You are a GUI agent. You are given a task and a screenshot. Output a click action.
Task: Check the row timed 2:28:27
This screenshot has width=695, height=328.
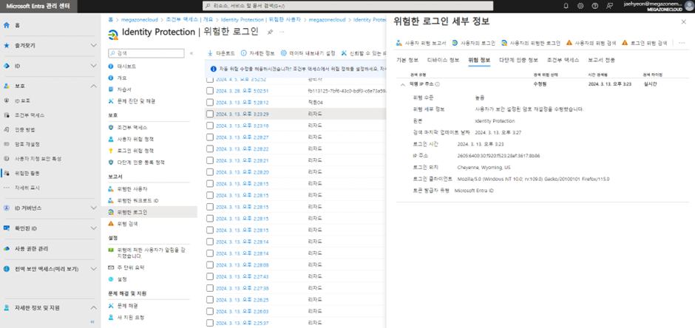(x=210, y=137)
